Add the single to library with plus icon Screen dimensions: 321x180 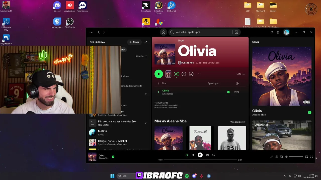pyautogui.click(x=184, y=74)
